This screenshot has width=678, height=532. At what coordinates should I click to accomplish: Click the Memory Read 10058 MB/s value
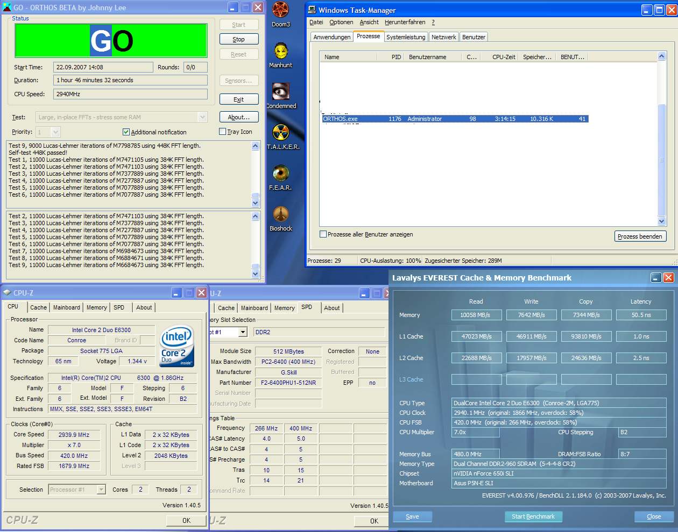pyautogui.click(x=476, y=315)
